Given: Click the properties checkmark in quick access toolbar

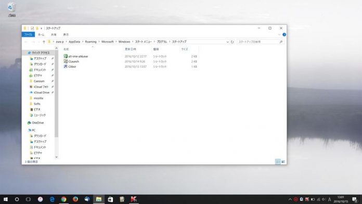Looking at the screenshot, I should tap(32, 28).
